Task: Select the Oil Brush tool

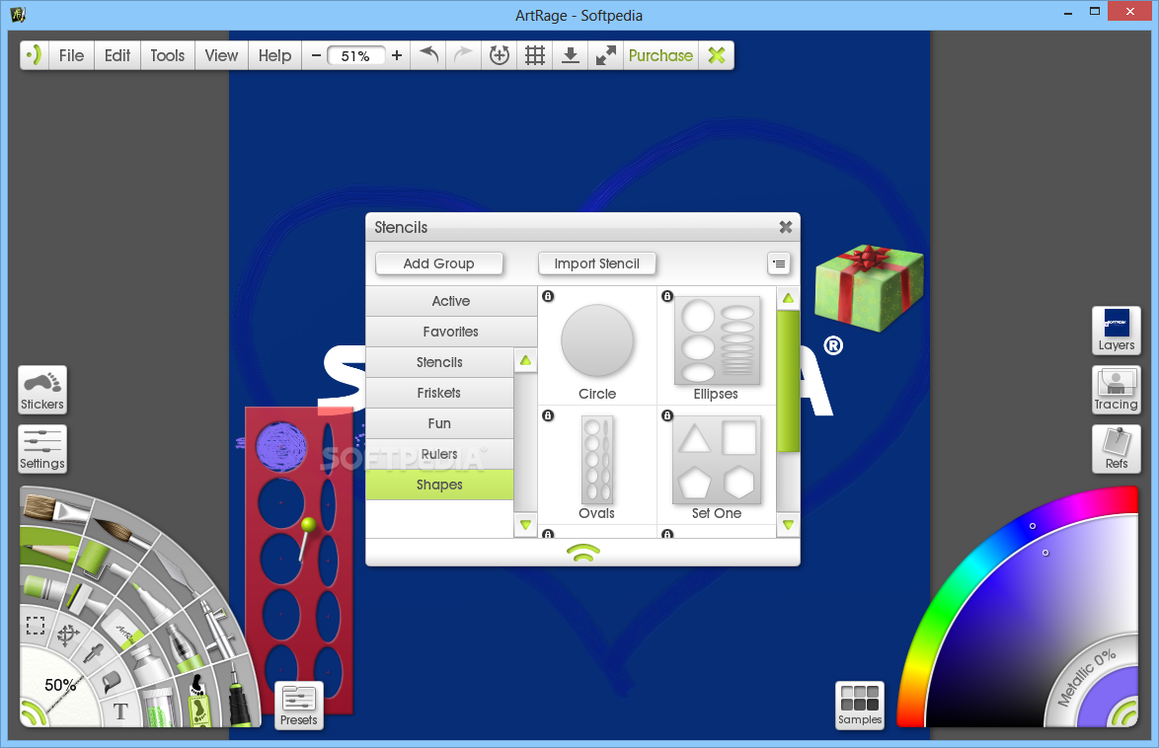Action: tap(55, 510)
